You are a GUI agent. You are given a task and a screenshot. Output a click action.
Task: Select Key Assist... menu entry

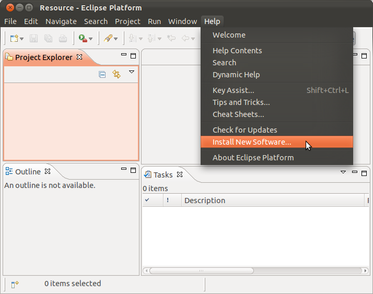[x=277, y=90]
